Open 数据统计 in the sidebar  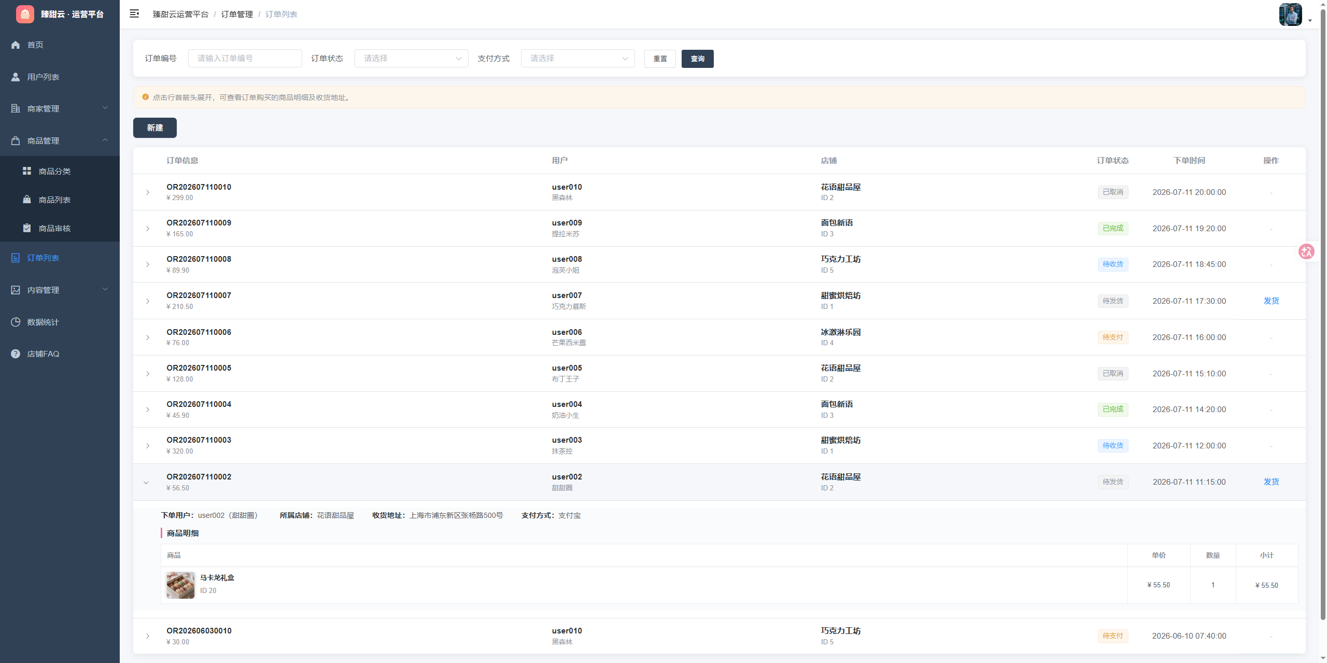[x=60, y=322]
